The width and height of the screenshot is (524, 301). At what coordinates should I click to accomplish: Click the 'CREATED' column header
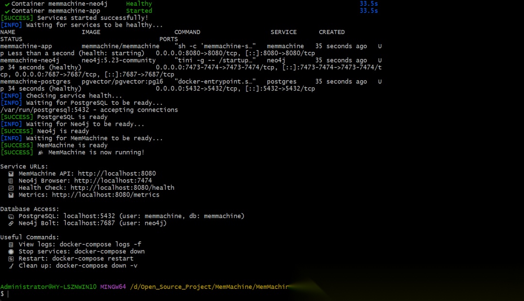point(332,32)
